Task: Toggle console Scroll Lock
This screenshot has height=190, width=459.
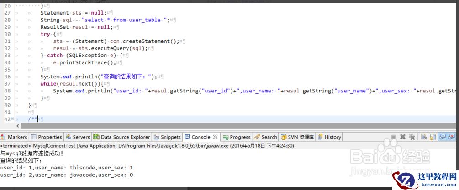Action: [x=433, y=137]
